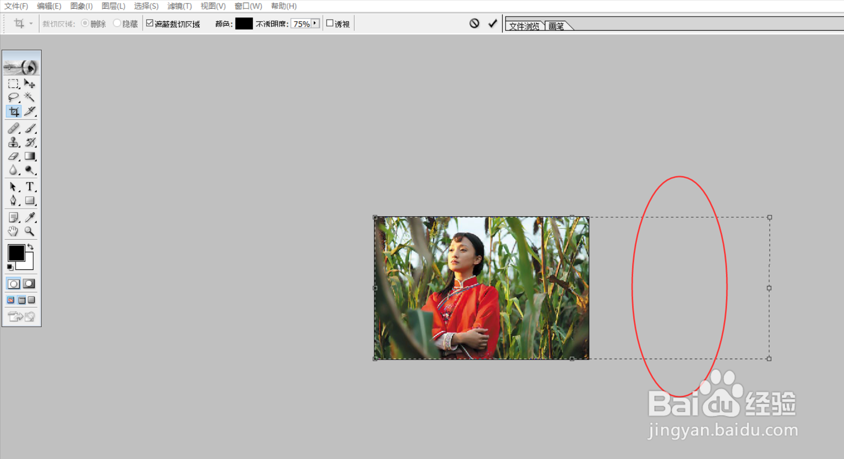Image resolution: width=844 pixels, height=459 pixels.
Task: Select the Eraser tool
Action: [x=14, y=157]
